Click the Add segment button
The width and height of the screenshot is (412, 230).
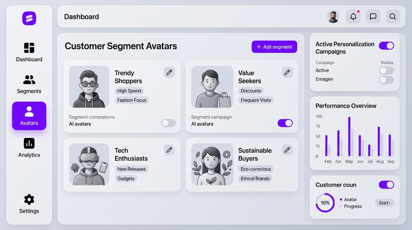pos(274,47)
